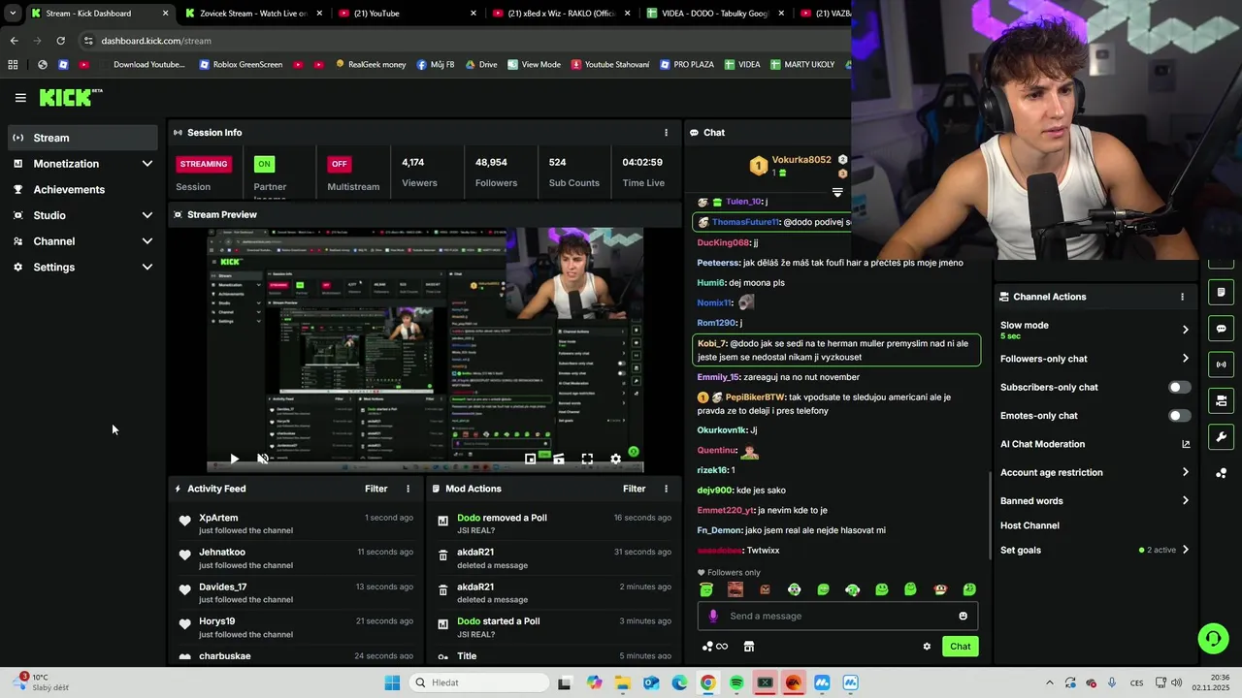This screenshot has width=1242, height=698.
Task: Click Kobi_7 highlighted chat message
Action: click(x=836, y=350)
